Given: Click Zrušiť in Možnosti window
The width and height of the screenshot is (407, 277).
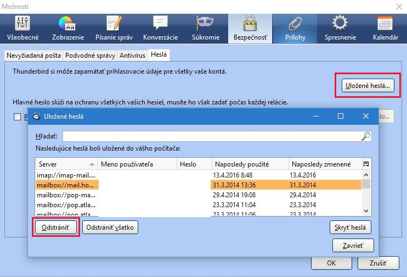Looking at the screenshot, I should pyautogui.click(x=378, y=263).
